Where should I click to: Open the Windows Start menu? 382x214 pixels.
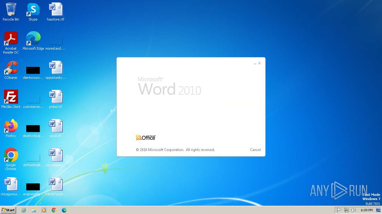(x=8, y=210)
